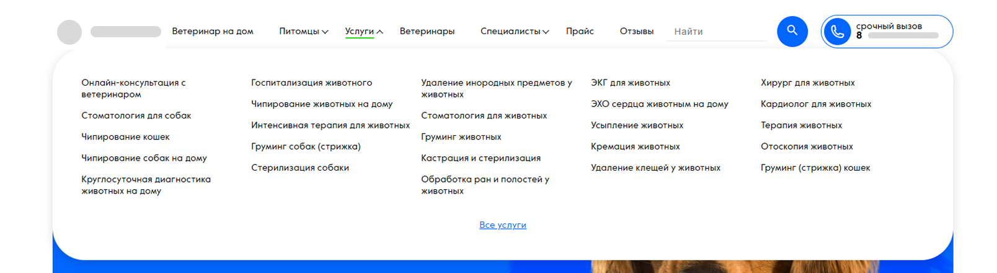Image resolution: width=997 pixels, height=273 pixels.
Task: Choose ЭКГ для животных
Action: click(631, 83)
